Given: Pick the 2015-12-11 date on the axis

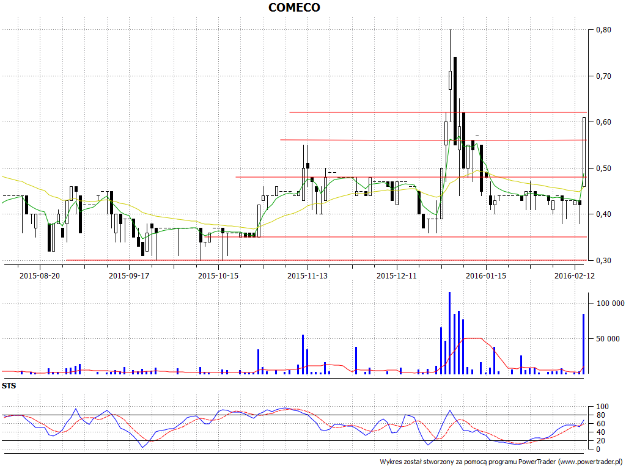Looking at the screenshot, I should tap(397, 275).
